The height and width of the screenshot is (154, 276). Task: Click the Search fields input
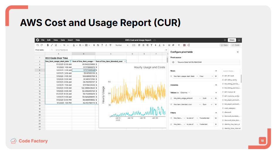(x=231, y=71)
